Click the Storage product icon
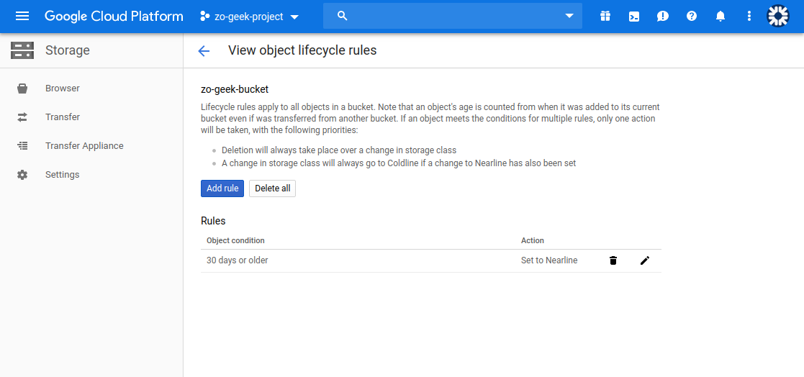 point(22,50)
